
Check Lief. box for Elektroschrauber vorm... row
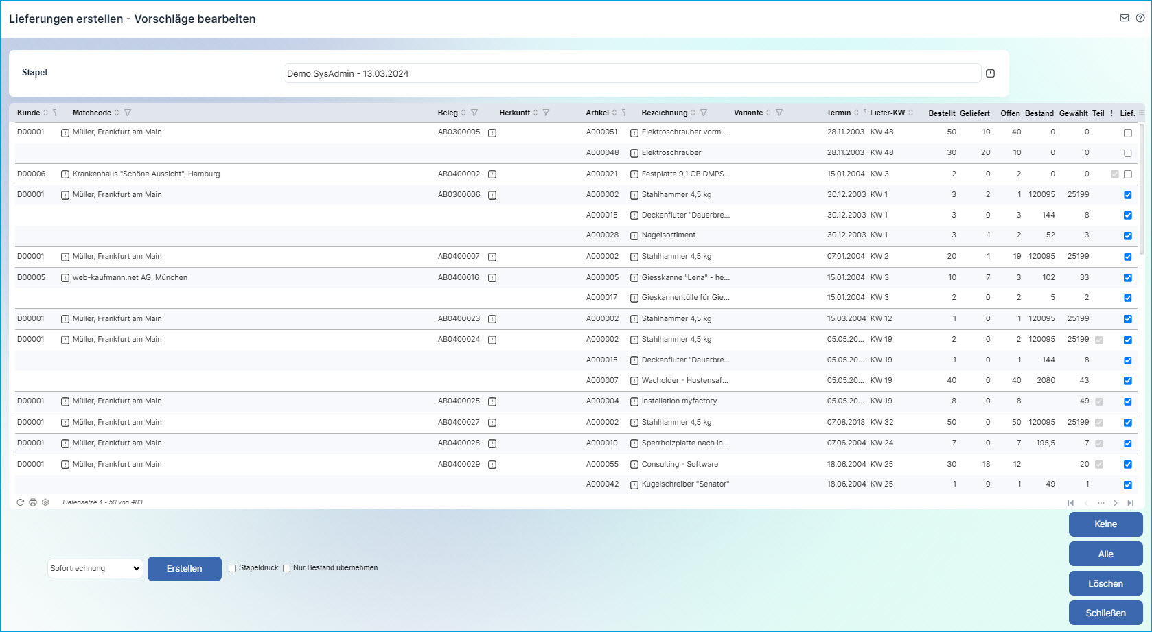pos(1128,133)
